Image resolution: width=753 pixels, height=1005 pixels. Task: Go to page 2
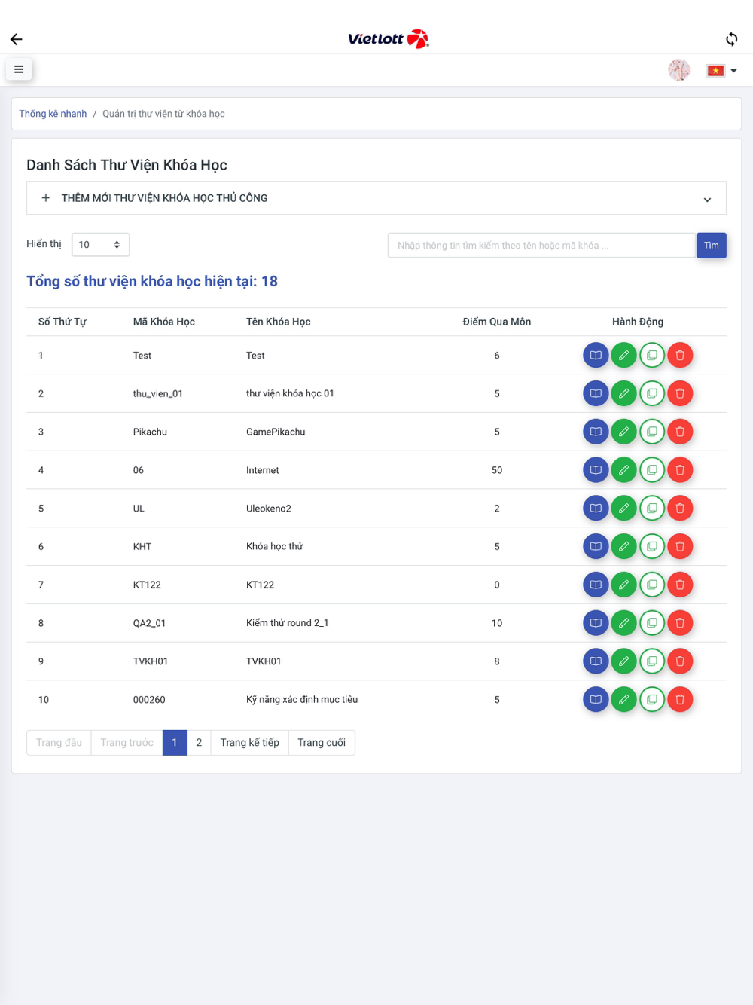[199, 743]
